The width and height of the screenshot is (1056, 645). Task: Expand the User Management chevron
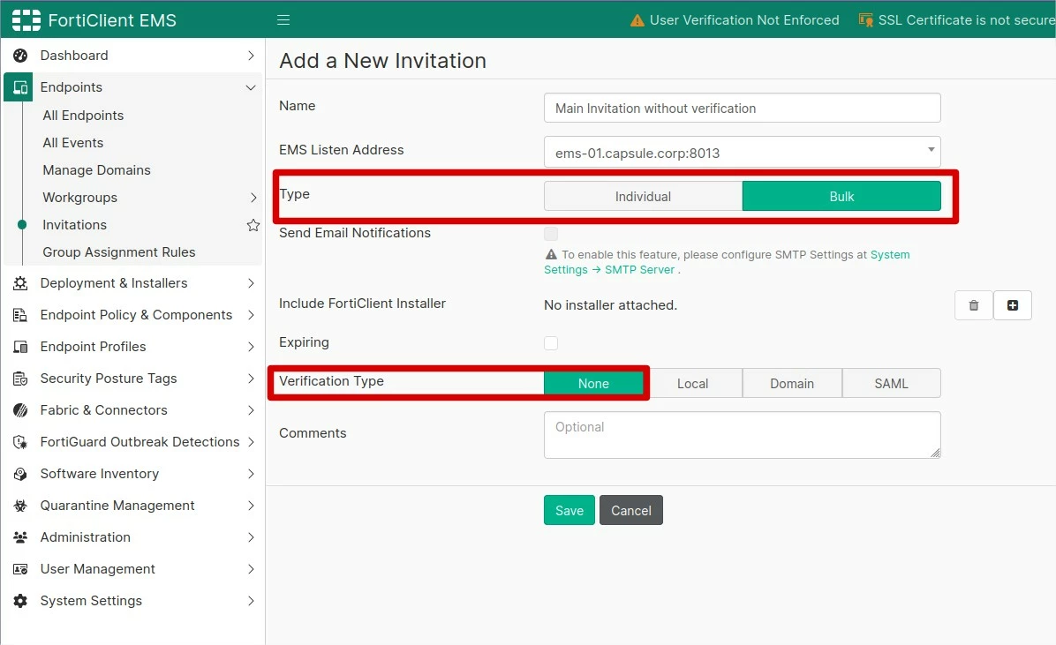tap(251, 569)
